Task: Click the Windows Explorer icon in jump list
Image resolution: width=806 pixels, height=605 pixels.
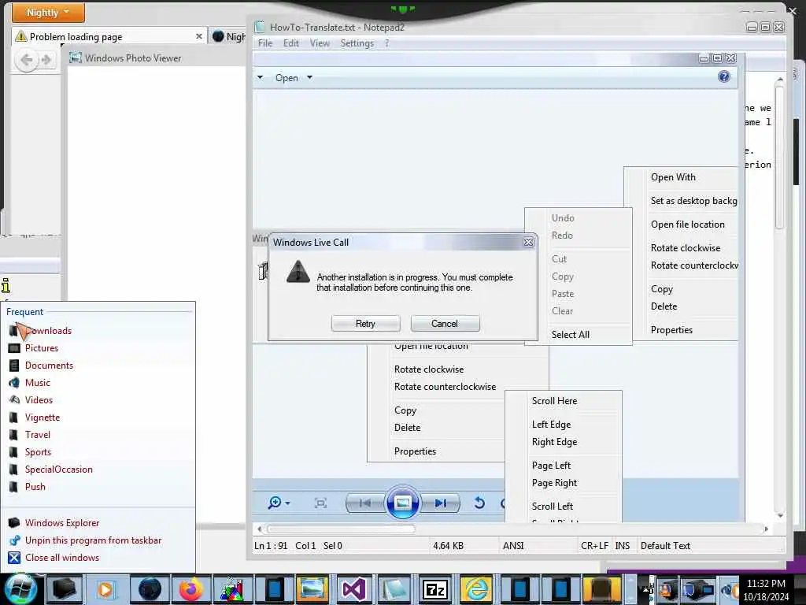Action: [14, 523]
